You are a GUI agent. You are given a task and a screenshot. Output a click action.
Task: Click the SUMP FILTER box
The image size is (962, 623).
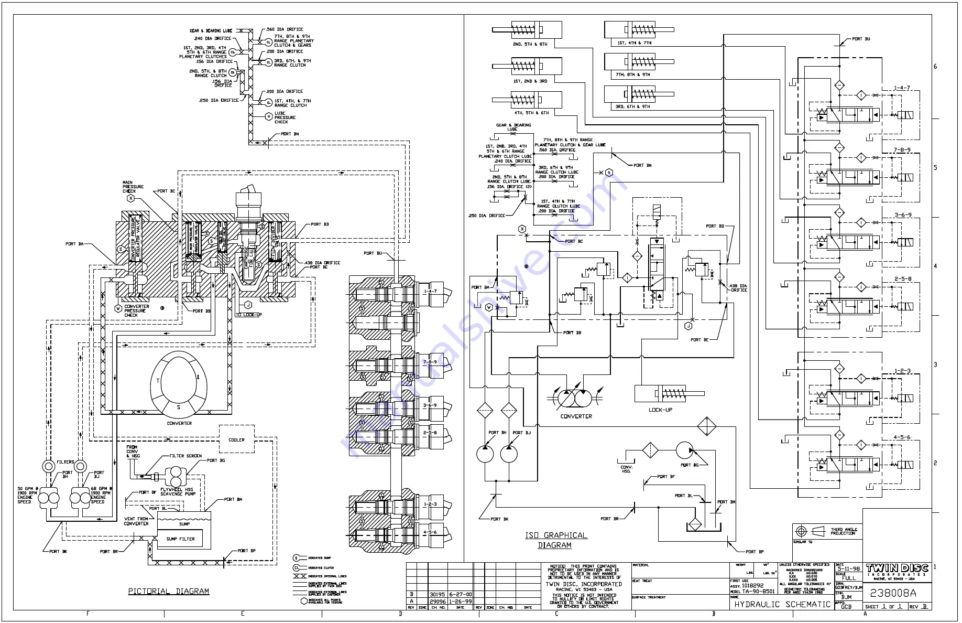[180, 539]
